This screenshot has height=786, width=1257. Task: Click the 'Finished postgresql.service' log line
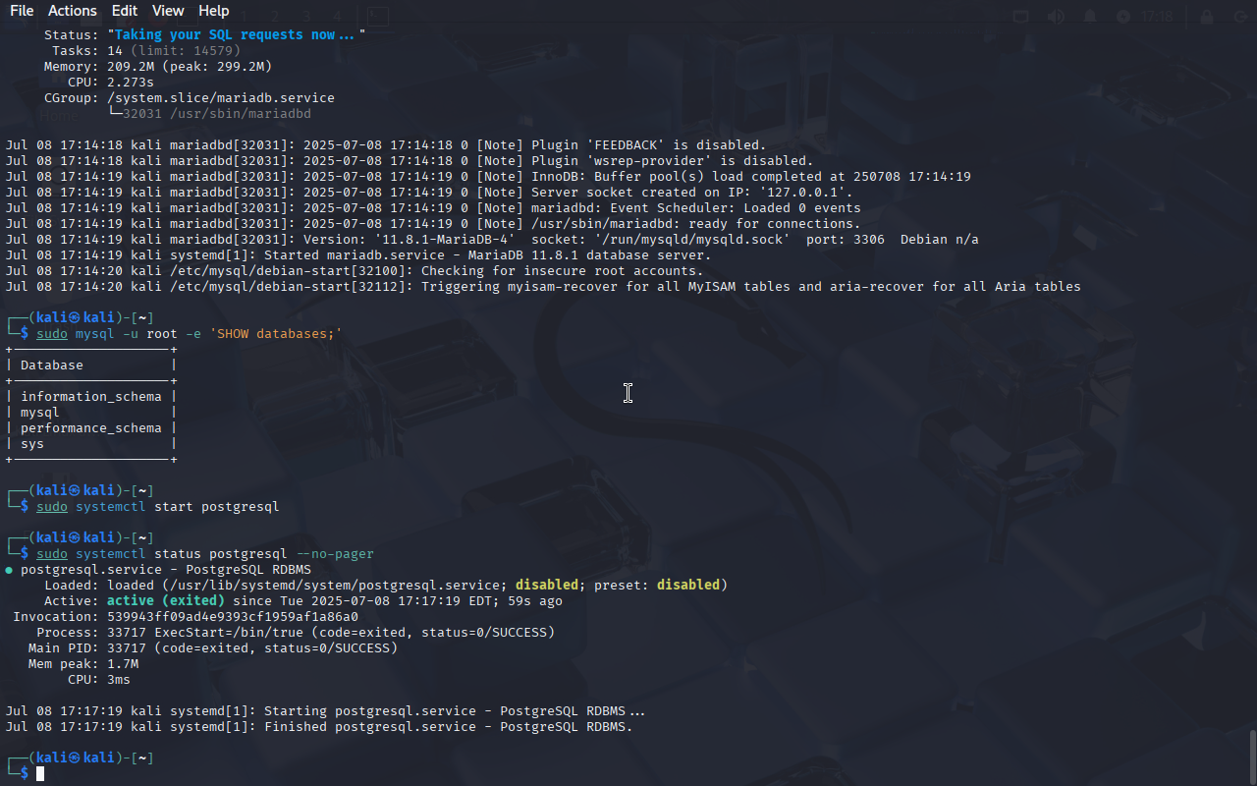319,726
